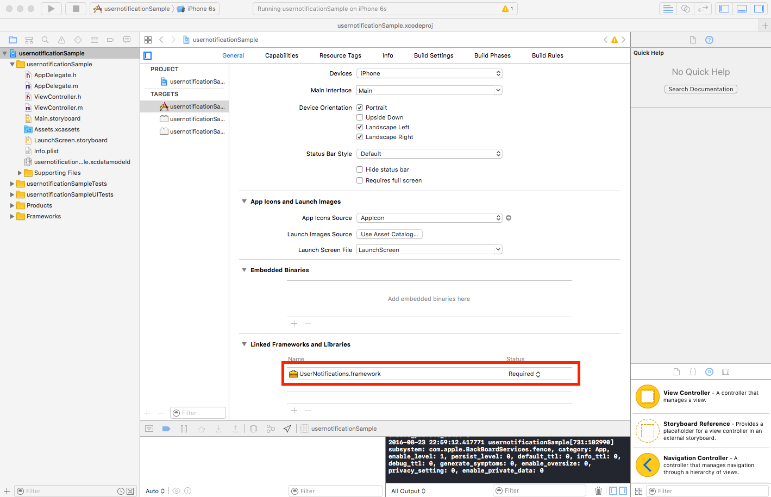
Task: Expand the Supporting Files folder
Action: click(x=20, y=173)
